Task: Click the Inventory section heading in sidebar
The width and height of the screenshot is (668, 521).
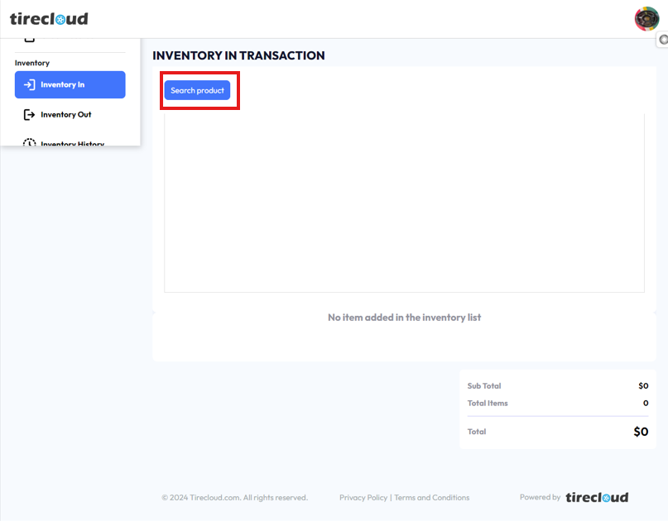Action: 32,63
